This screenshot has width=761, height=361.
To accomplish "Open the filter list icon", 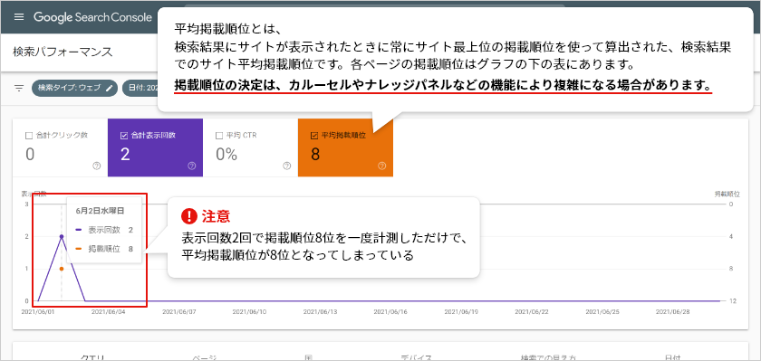I will point(19,88).
